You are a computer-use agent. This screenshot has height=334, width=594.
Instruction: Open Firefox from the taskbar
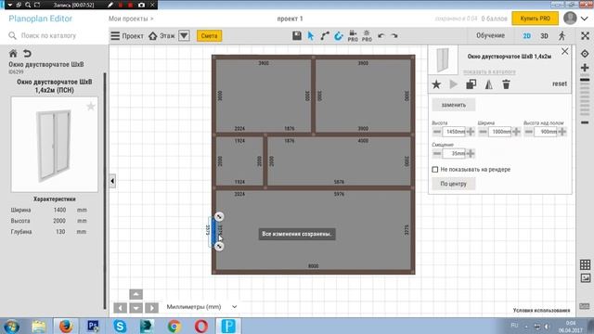[x=66, y=326]
